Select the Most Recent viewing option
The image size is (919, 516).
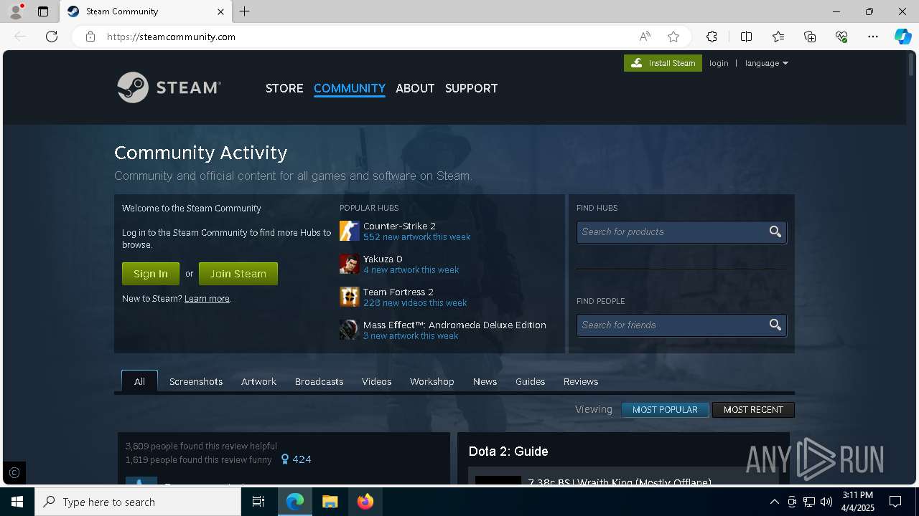(753, 410)
